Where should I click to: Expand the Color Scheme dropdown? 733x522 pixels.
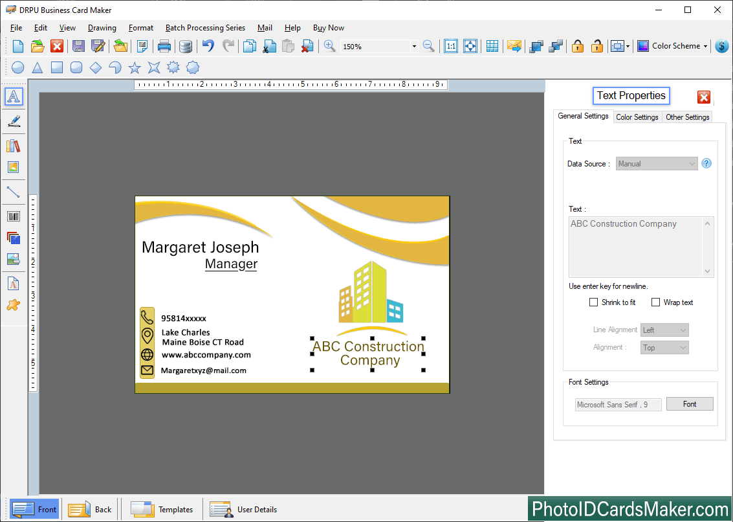coord(706,46)
